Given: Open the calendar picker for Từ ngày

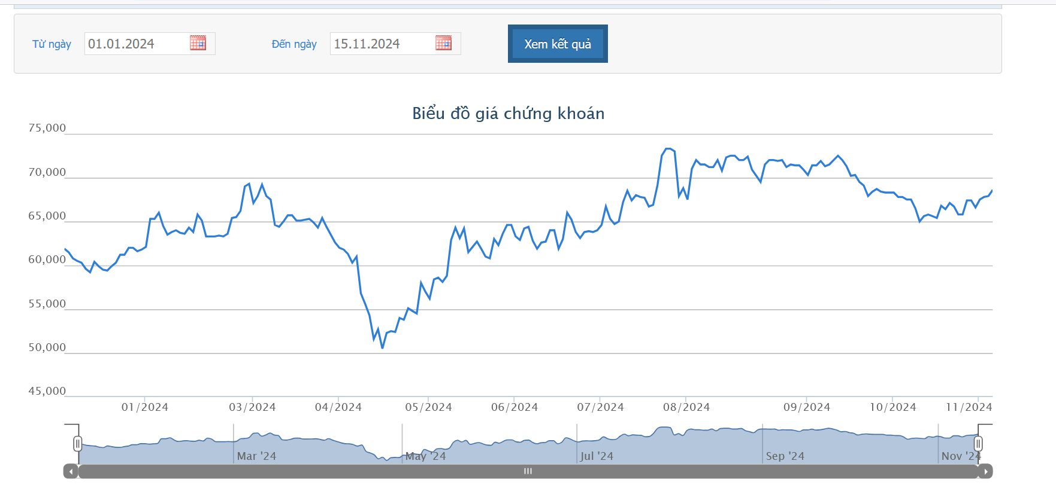Looking at the screenshot, I should (x=198, y=43).
